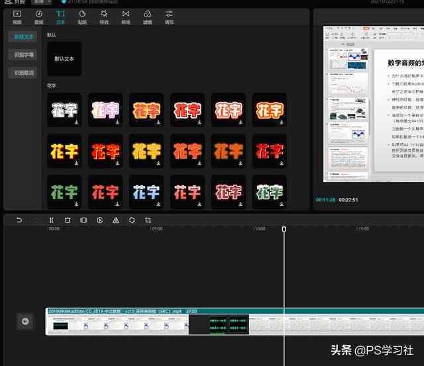Select the Audition CC 2019 mp4 clip title bar
This screenshot has height=366, width=424.
coord(235,311)
